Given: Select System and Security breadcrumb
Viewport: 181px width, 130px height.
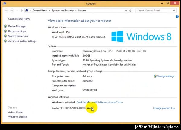Looking at the screenshot, I should tap(63, 11).
